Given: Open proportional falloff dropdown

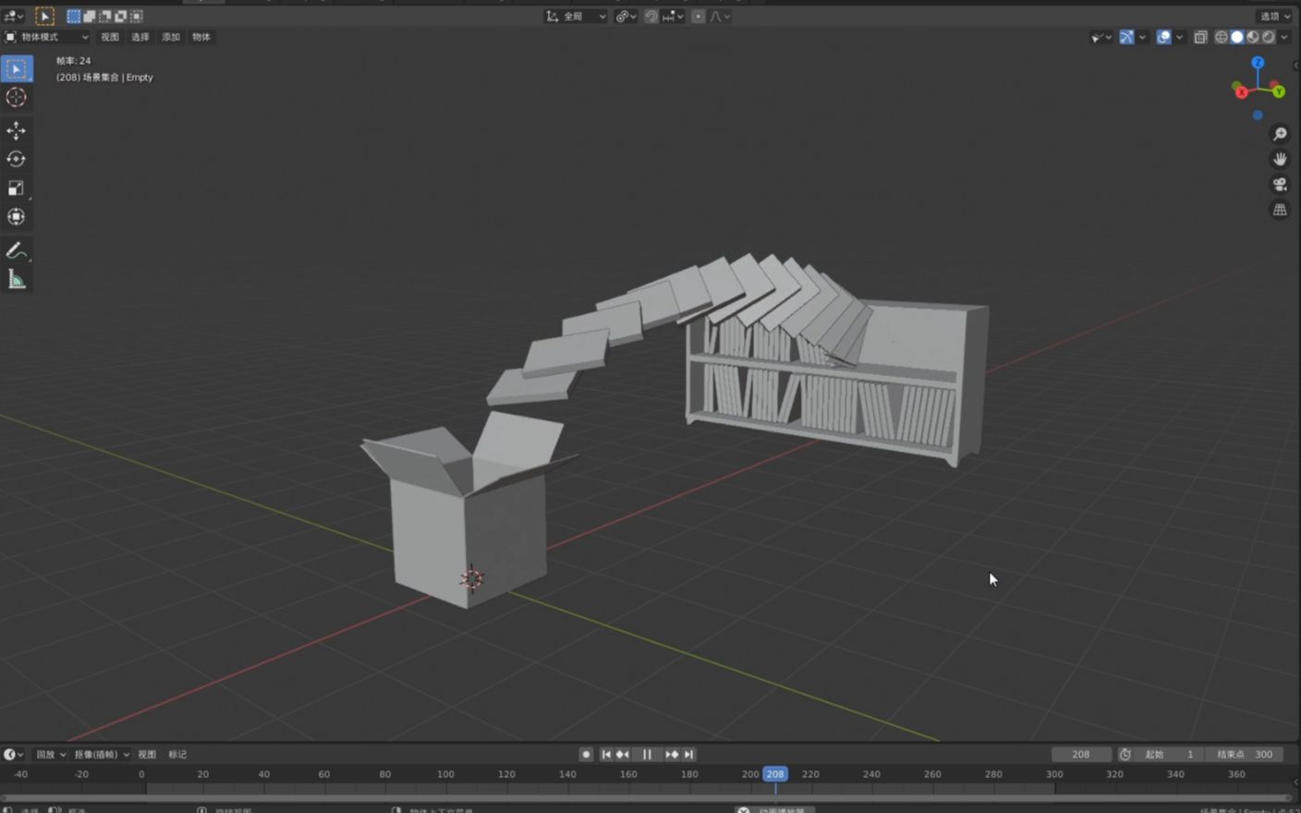Looking at the screenshot, I should [x=720, y=16].
